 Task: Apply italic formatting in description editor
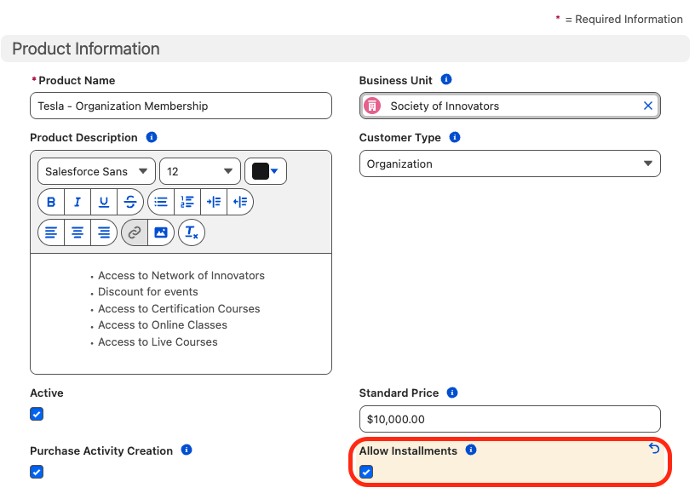[78, 202]
